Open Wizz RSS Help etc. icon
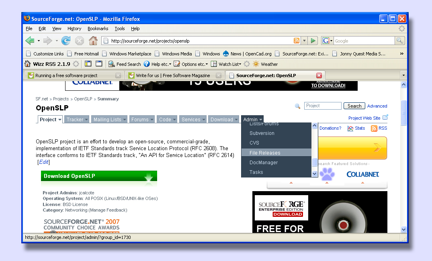The width and height of the screenshot is (432, 261). tap(147, 64)
